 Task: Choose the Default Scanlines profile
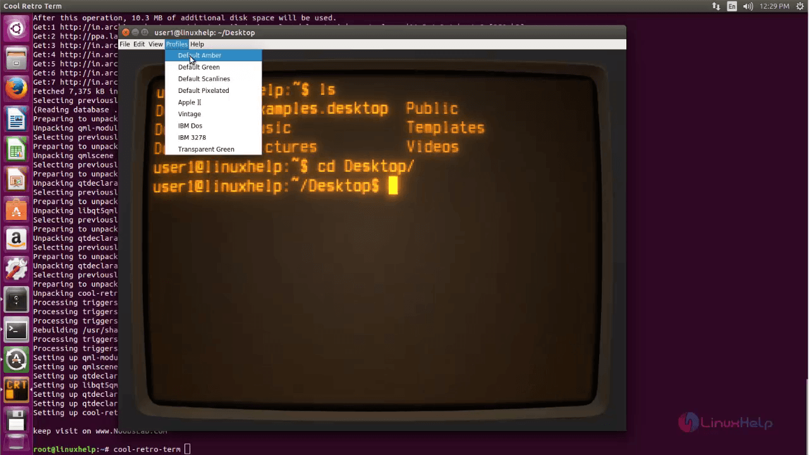pos(213,79)
